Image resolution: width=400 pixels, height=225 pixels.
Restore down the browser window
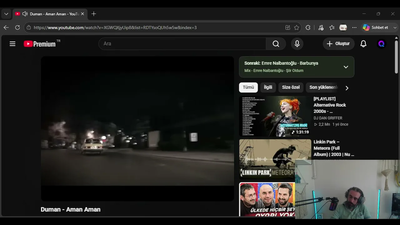coord(378,14)
